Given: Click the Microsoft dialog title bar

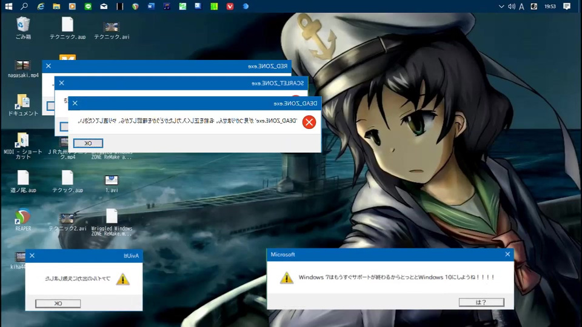Looking at the screenshot, I should click(390, 254).
